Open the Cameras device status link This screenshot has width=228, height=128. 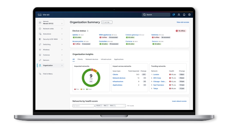(129, 41)
